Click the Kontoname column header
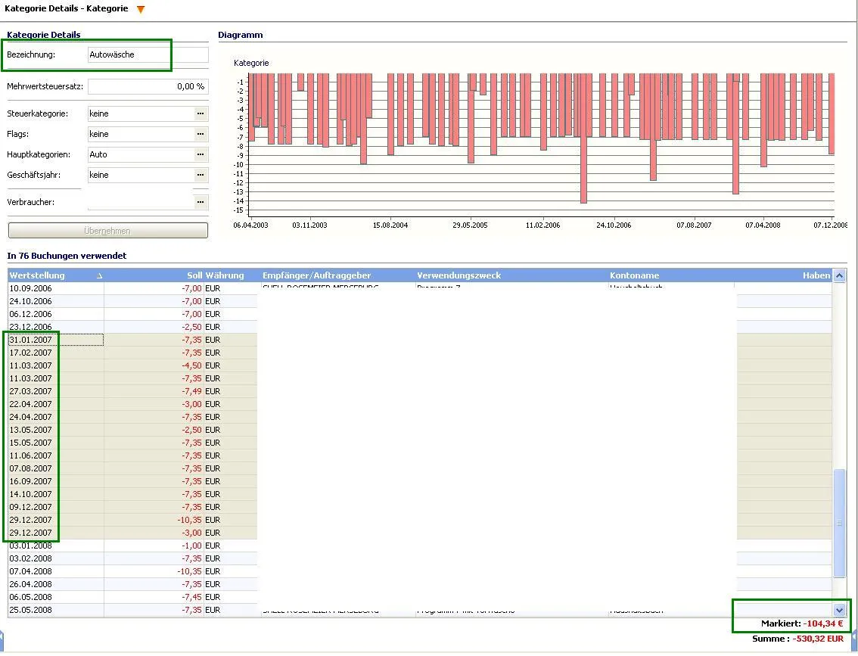Viewport: 858px width, 656px height. 634,275
